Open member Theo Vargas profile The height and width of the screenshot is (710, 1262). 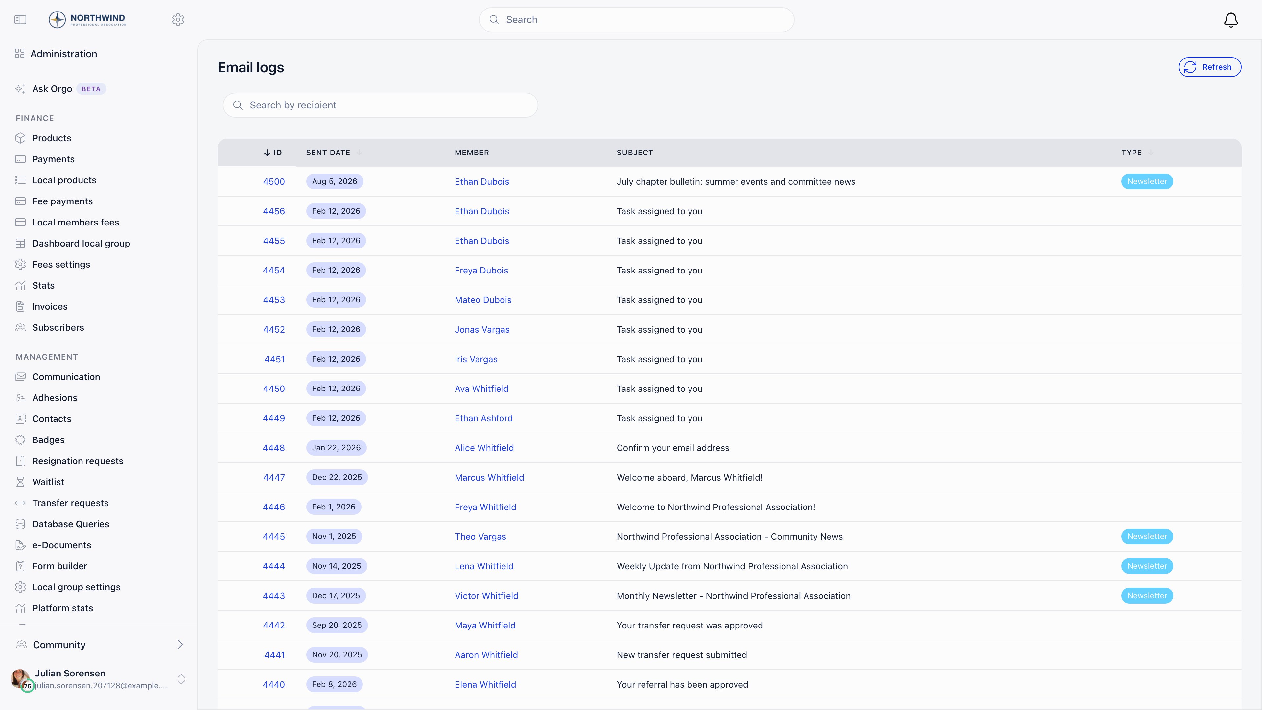click(480, 536)
